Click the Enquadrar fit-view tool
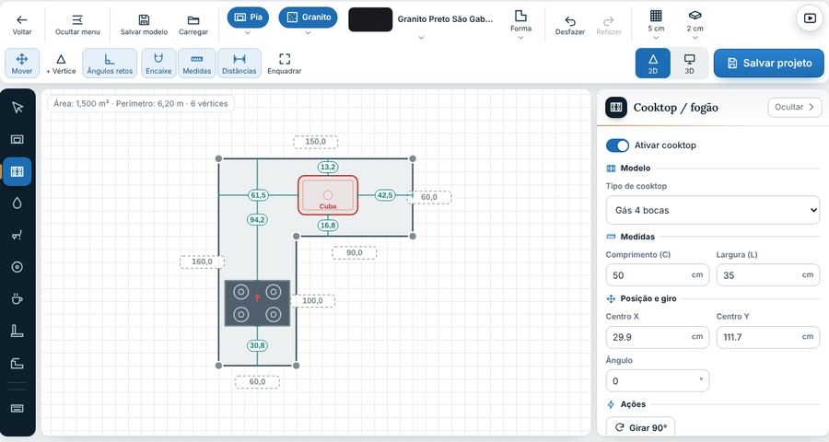 [285, 64]
